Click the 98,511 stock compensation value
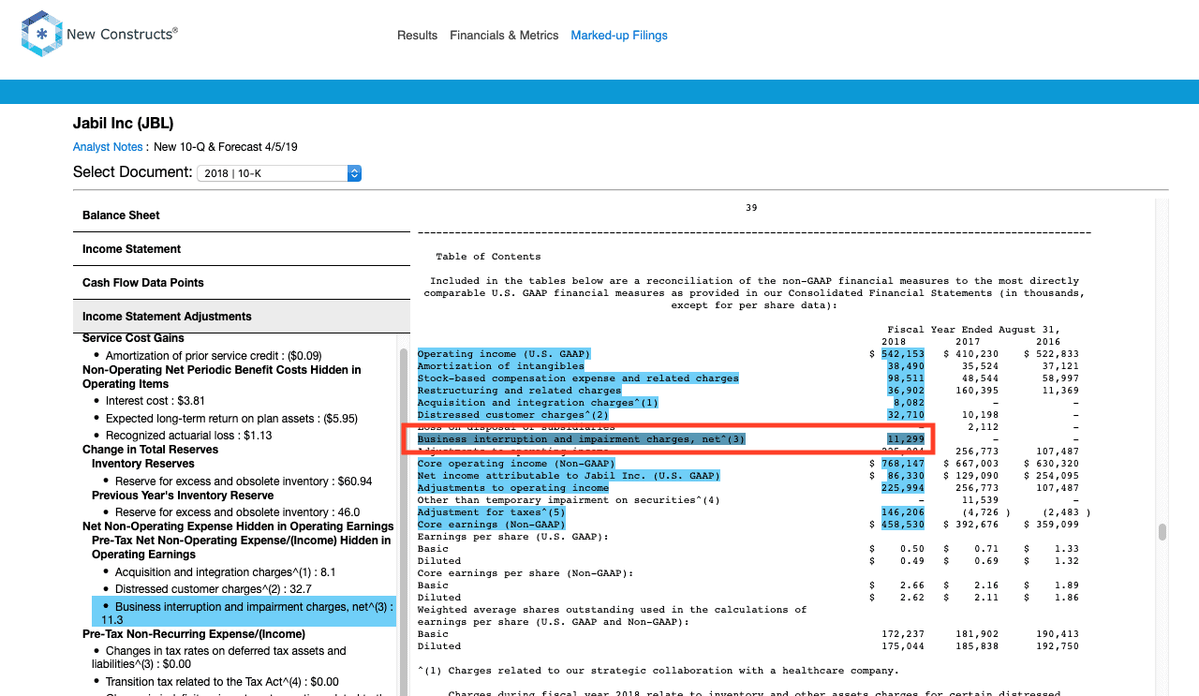The image size is (1199, 696). pyautogui.click(x=906, y=378)
